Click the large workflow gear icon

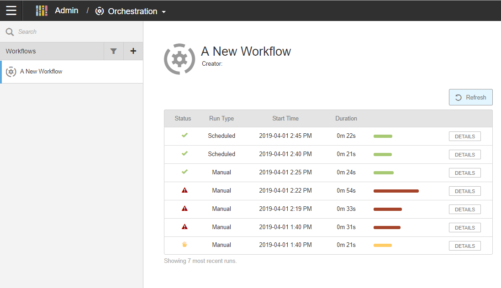179,59
